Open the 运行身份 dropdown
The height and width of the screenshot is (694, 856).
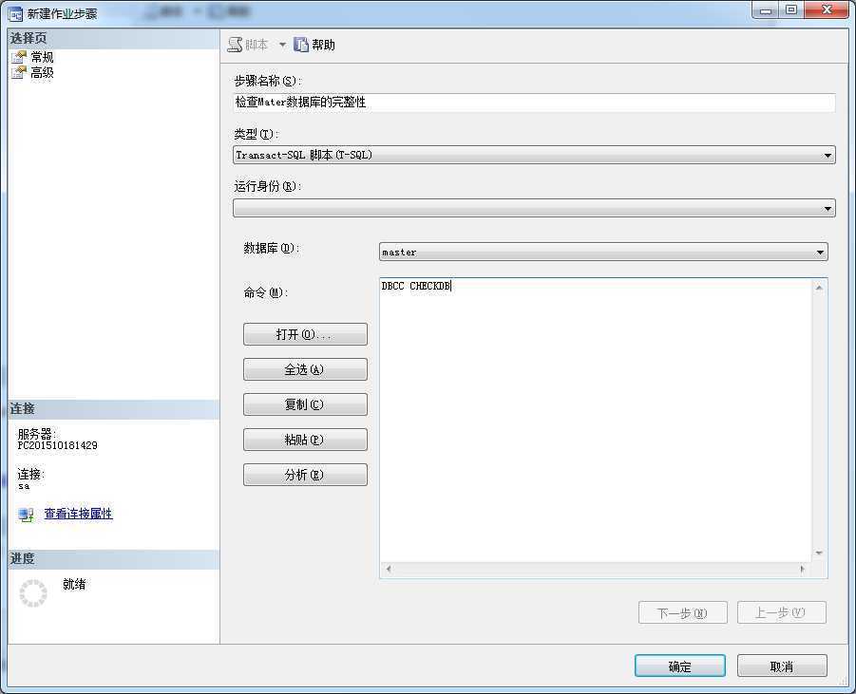(x=534, y=208)
